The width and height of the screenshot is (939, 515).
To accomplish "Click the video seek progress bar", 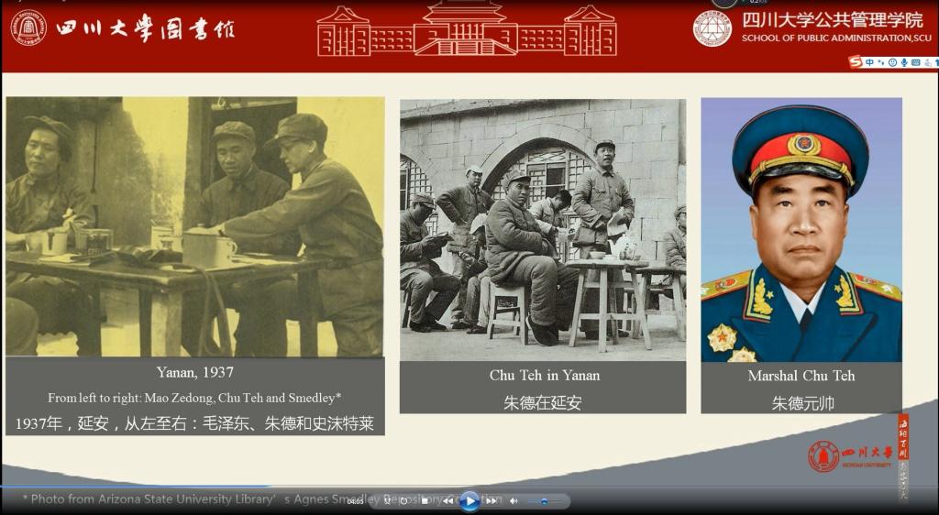I will (469, 487).
